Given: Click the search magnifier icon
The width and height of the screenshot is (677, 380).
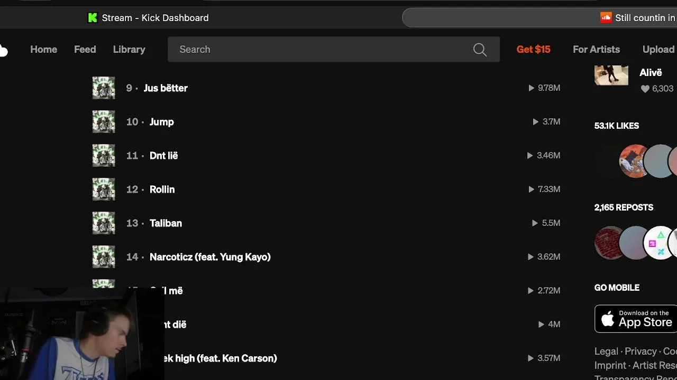Looking at the screenshot, I should pos(480,50).
